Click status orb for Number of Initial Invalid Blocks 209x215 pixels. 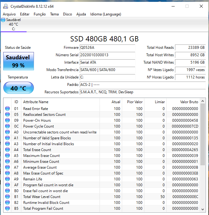click(x=7, y=144)
